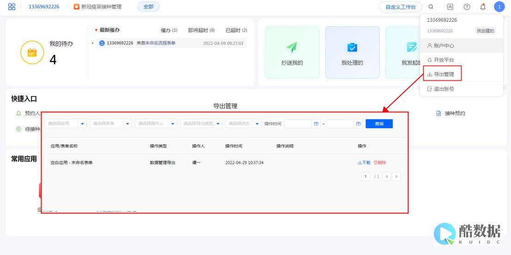The height and width of the screenshot is (255, 511).
Task: Click the 13369692226 workspace name in top bar
Action: coord(44,6)
